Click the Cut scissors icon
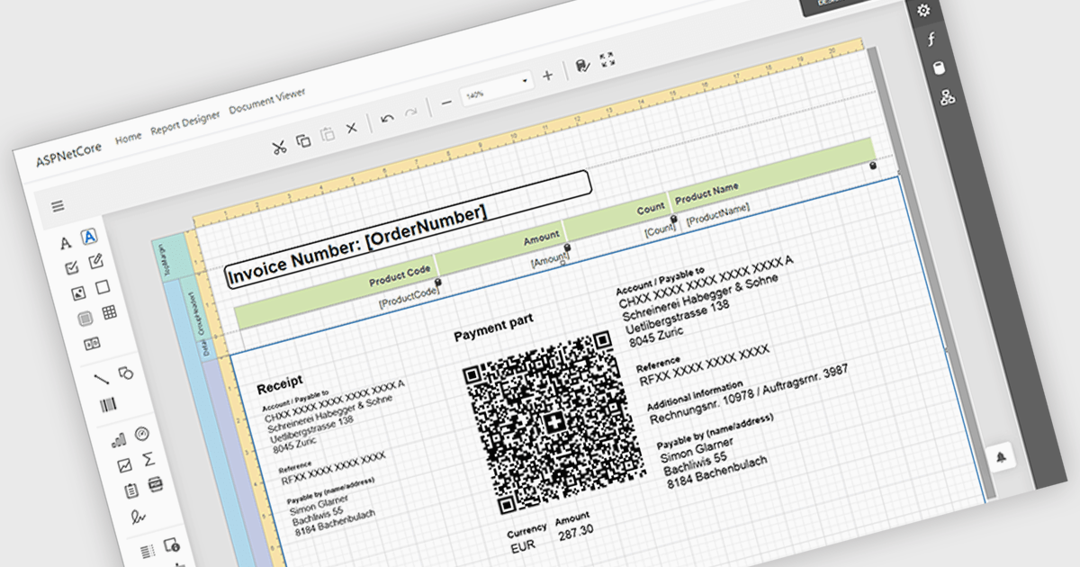The image size is (1080, 567). pos(280,147)
